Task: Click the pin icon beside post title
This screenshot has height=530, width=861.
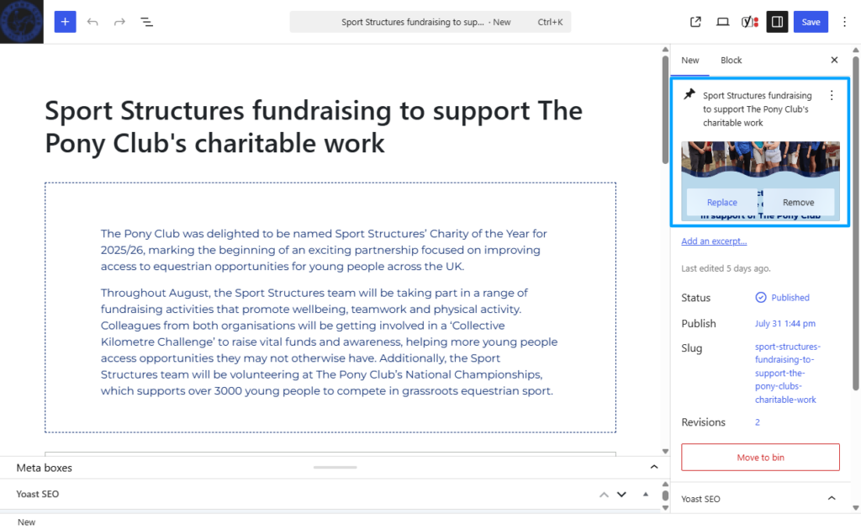Action: click(689, 94)
